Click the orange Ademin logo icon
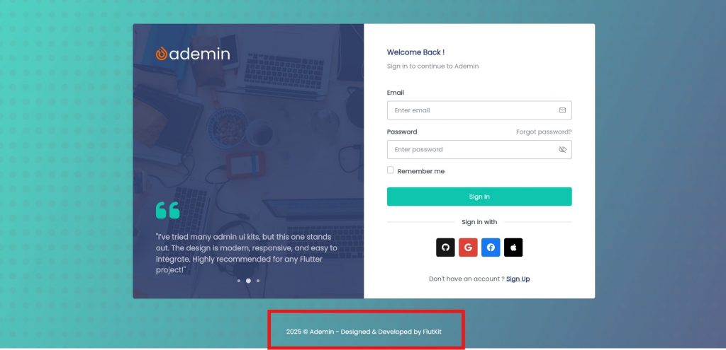The width and height of the screenshot is (726, 350). tap(162, 54)
